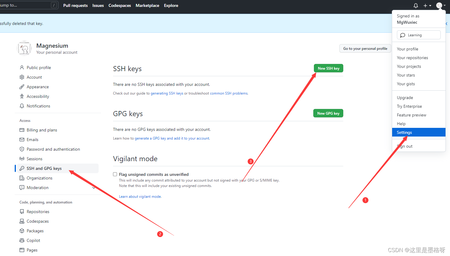Open Explore in the top navigation
The width and height of the screenshot is (450, 256).
click(x=171, y=5)
